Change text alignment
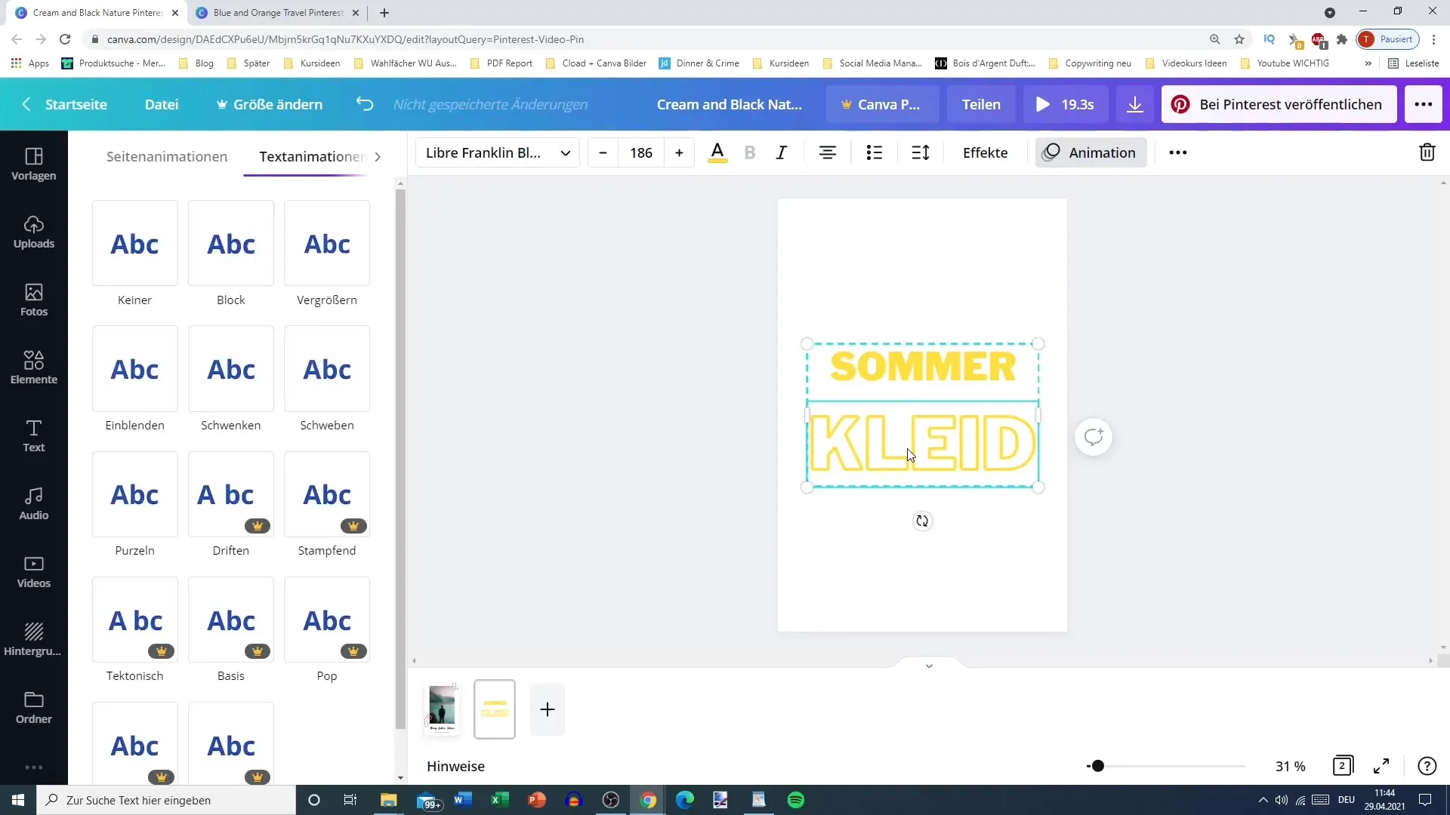The image size is (1450, 815). click(x=828, y=152)
